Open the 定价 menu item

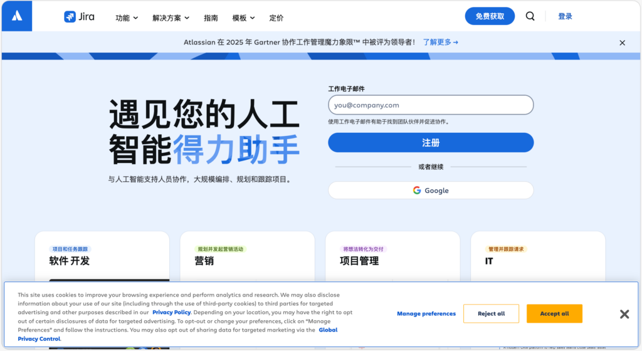click(x=276, y=18)
